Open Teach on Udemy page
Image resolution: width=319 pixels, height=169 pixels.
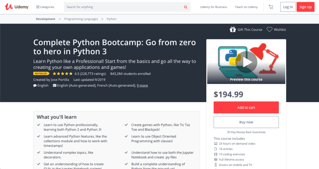246,7
